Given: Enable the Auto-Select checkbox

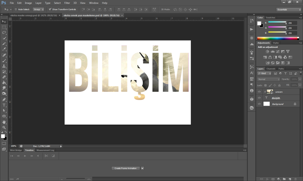Looking at the screenshot, I should tap(16, 9).
